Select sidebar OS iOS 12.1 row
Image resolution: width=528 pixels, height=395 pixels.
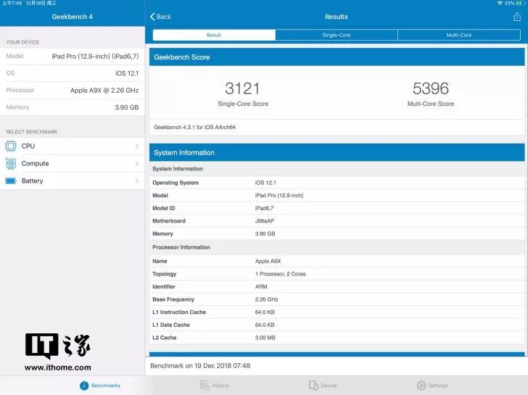73,73
